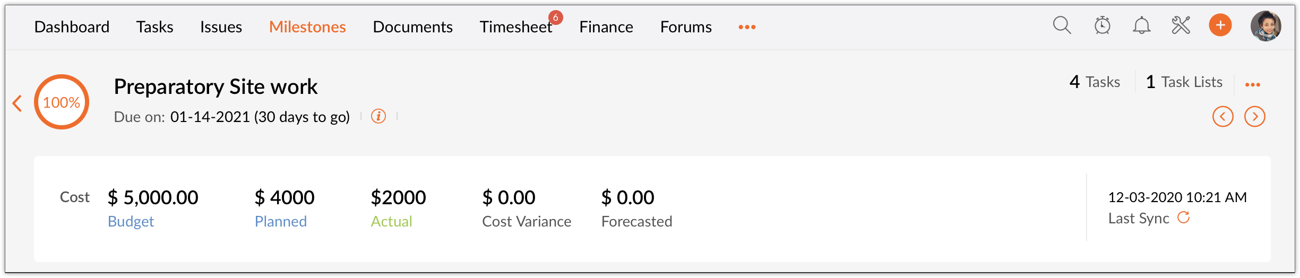Go back using the left chevron
Image resolution: width=1300 pixels, height=278 pixels.
17,103
